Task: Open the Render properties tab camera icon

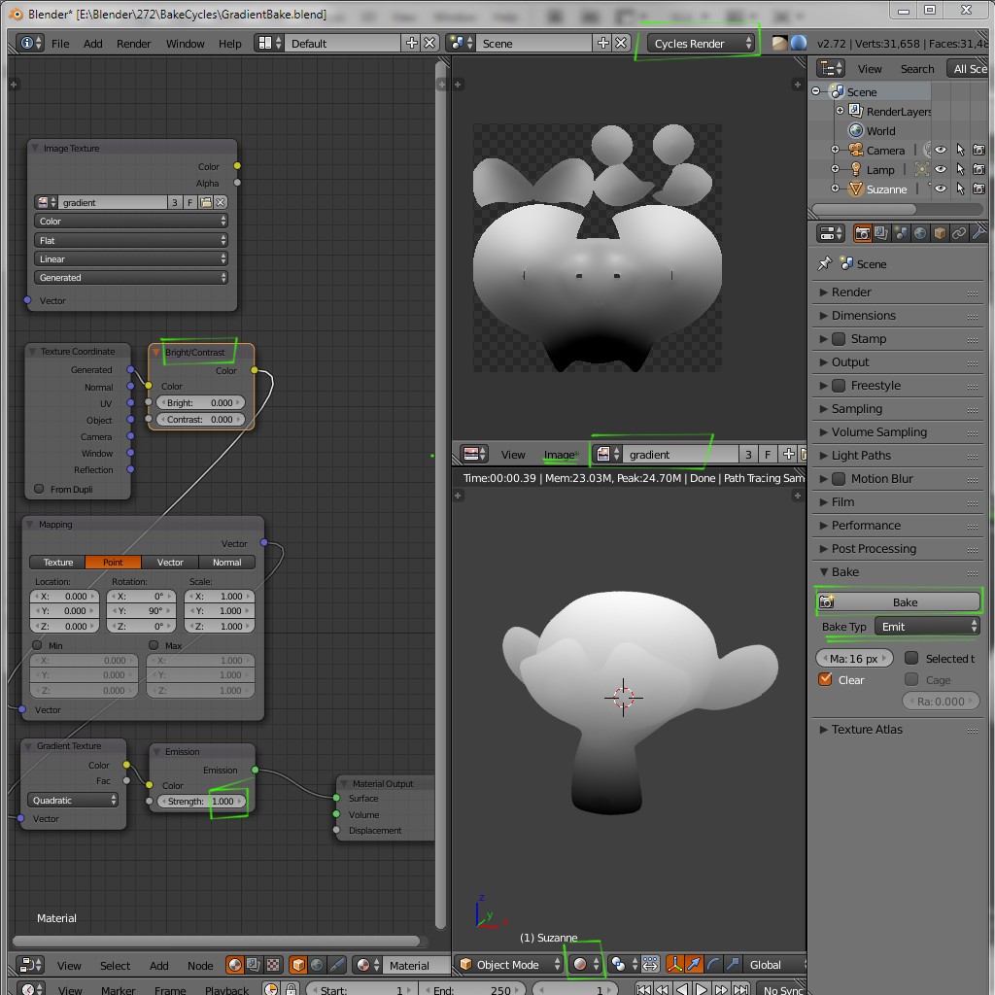Action: click(x=863, y=232)
